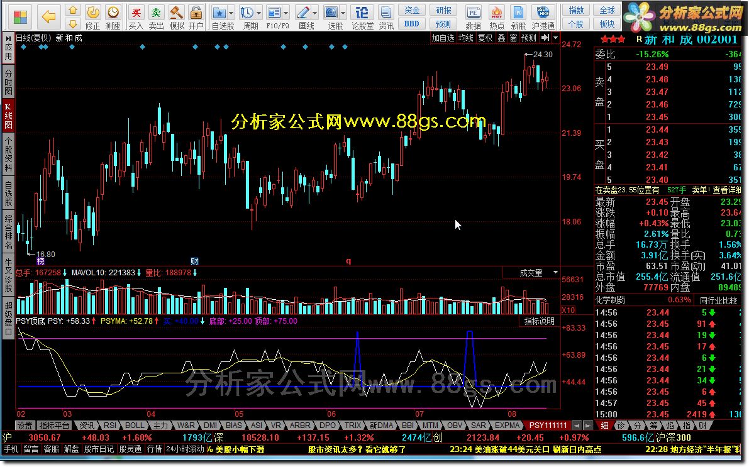Click the X10 volume scale label
The width and height of the screenshot is (749, 467).
click(x=568, y=310)
